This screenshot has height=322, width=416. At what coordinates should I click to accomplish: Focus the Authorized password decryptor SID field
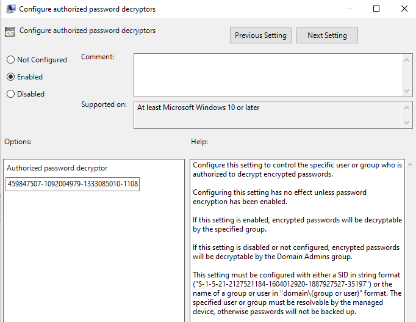[x=72, y=184]
